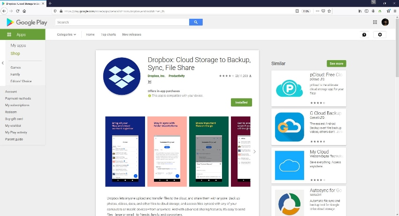Save page to Pocket
This screenshot has height=216, width=399.
pos(323,11)
